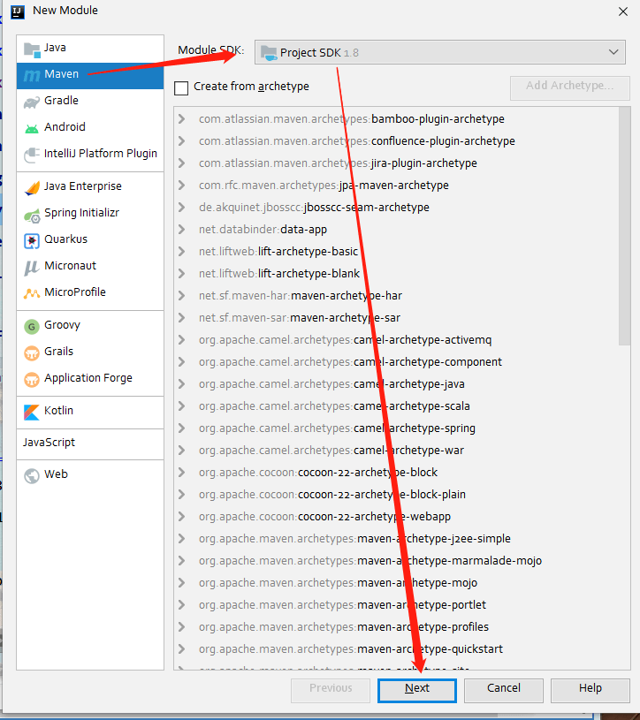Select Gradle in module type list
The image size is (640, 720).
tap(90, 101)
